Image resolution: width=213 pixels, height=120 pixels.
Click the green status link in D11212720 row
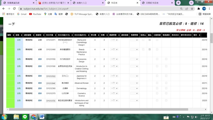point(19,101)
